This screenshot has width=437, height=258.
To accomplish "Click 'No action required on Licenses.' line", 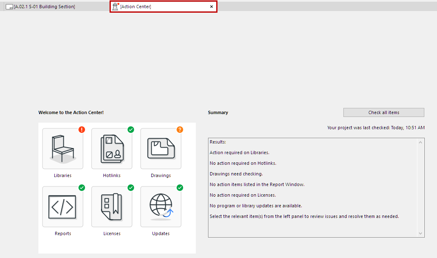I will point(243,195).
